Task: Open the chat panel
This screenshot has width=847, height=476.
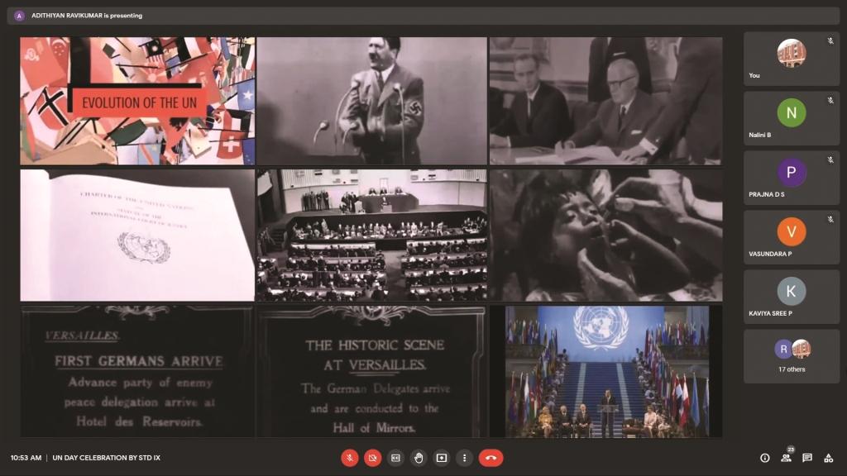Action: (807, 458)
